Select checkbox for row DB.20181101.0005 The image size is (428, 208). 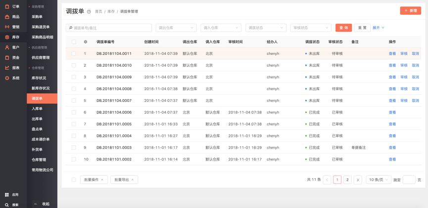coord(74,124)
